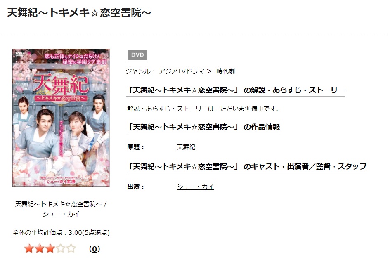This screenshot has width=388, height=272.
Task: Click the fourth empty rating star
Action: click(60, 248)
